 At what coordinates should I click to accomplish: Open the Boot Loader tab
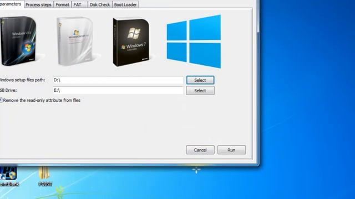click(x=125, y=4)
